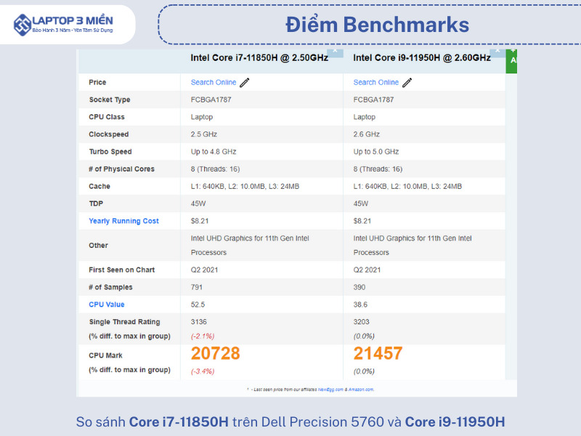Click the Single Thread Rating row label
The image size is (581, 436).
[124, 322]
